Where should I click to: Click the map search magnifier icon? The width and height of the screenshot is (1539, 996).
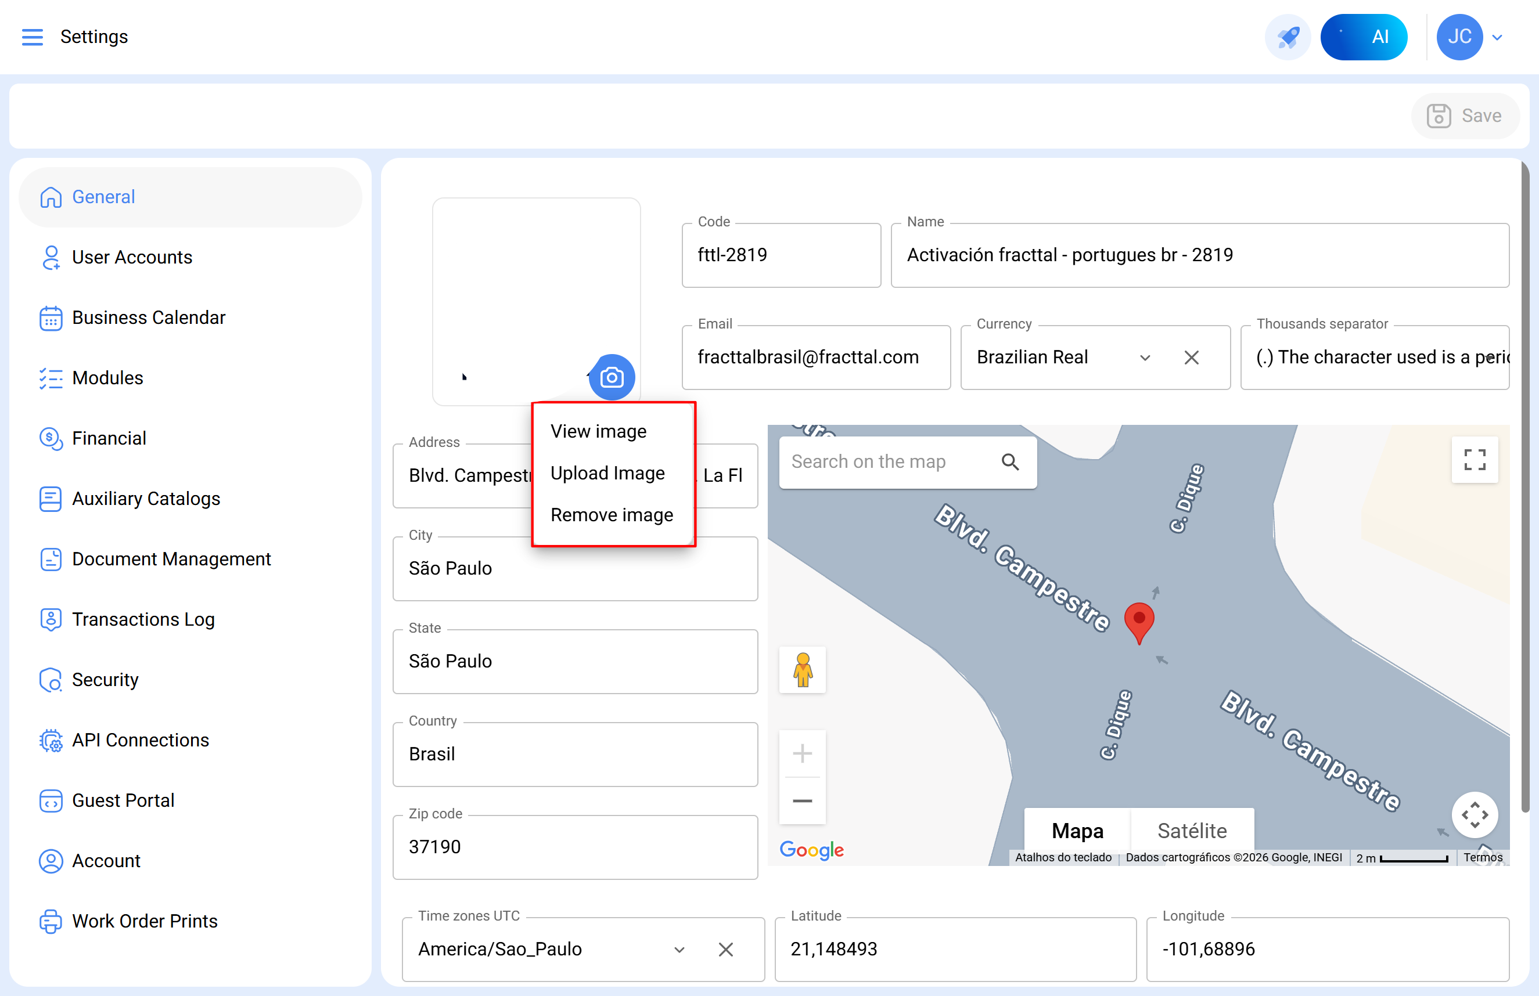pyautogui.click(x=1009, y=462)
